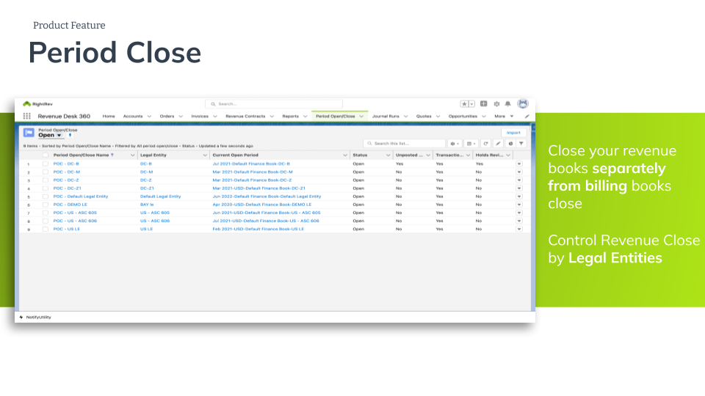Open the setup gear icon

click(496, 103)
